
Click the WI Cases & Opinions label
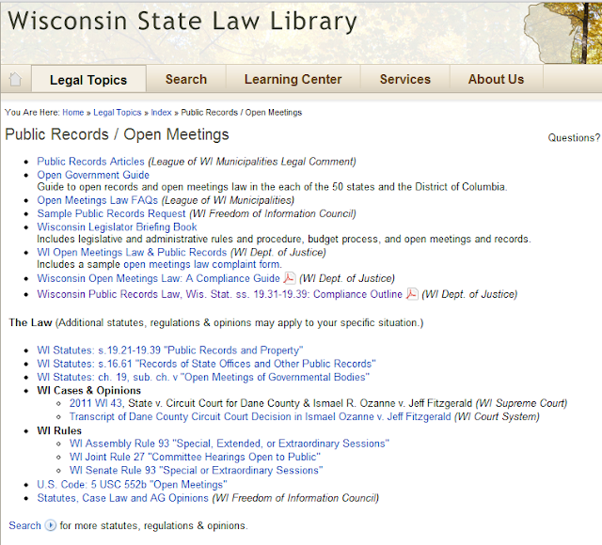[x=89, y=391]
